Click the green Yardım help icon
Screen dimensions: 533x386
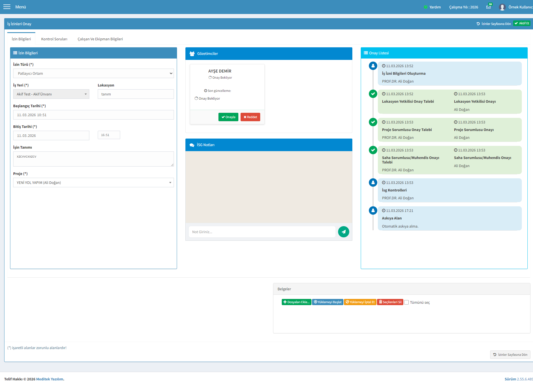[x=426, y=7]
